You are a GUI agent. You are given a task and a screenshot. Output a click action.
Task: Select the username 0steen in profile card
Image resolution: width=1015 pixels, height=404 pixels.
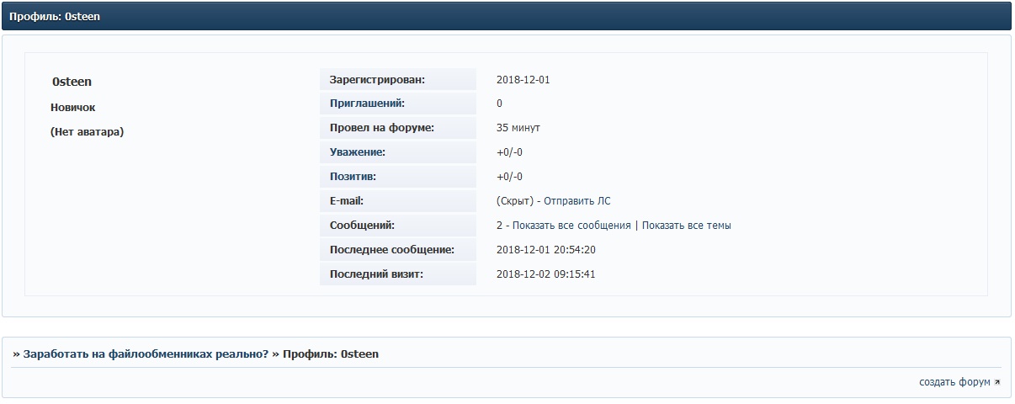[72, 82]
